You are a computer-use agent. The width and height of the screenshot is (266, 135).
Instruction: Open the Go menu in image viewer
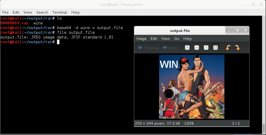click(177, 39)
